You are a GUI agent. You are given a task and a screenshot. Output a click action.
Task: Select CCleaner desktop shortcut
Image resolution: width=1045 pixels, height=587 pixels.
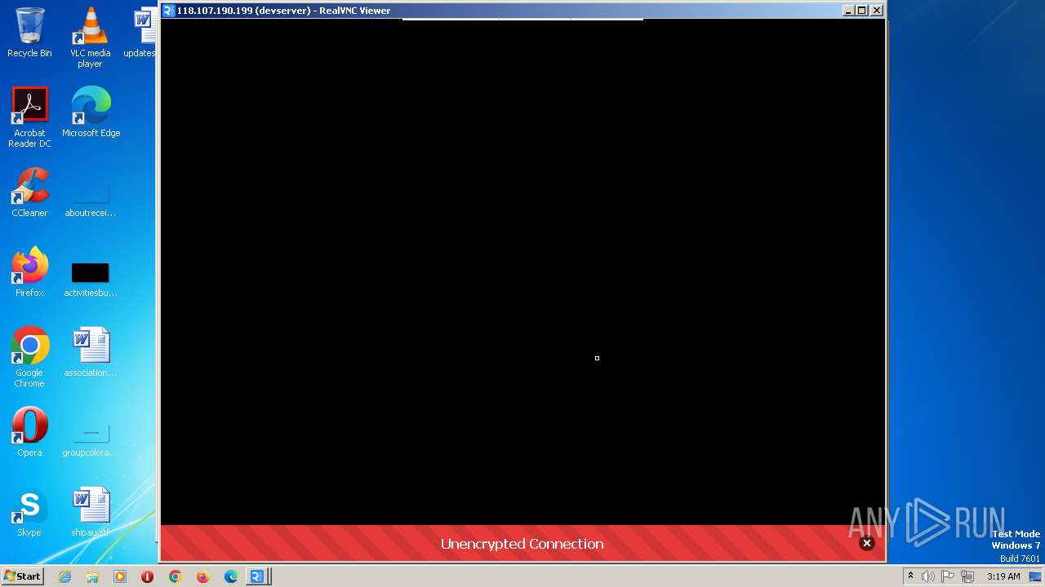(29, 192)
